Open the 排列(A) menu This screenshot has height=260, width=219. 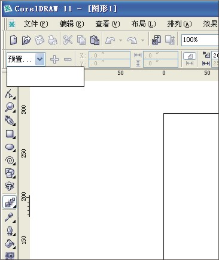coord(180,24)
